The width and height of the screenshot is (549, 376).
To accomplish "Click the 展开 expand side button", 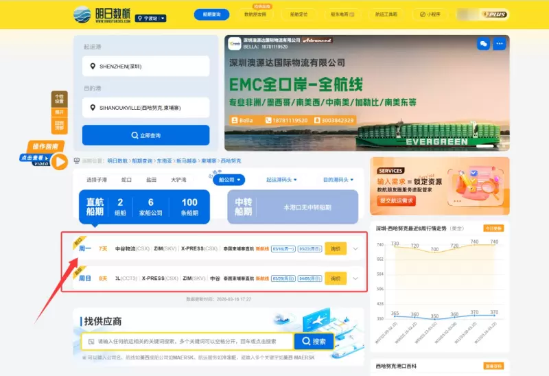I will coord(59,112).
